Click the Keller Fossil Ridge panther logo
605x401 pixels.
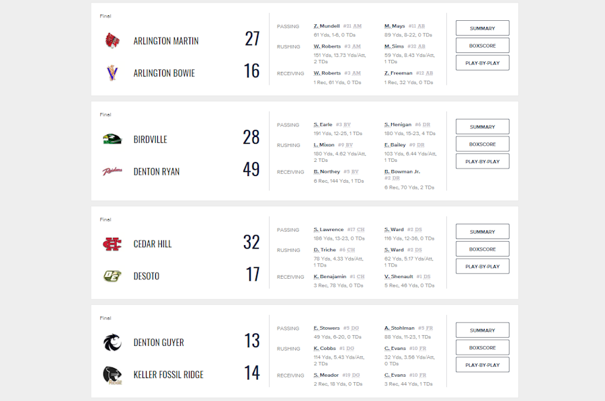point(112,375)
